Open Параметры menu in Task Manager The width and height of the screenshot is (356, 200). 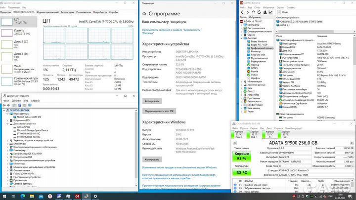click(x=14, y=7)
